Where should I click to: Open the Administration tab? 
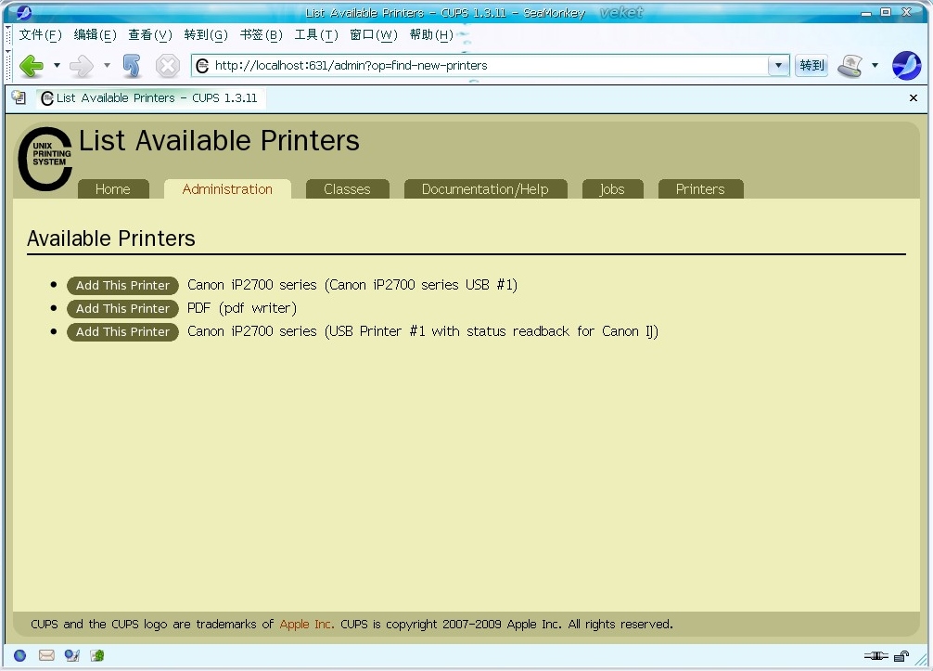pos(227,189)
